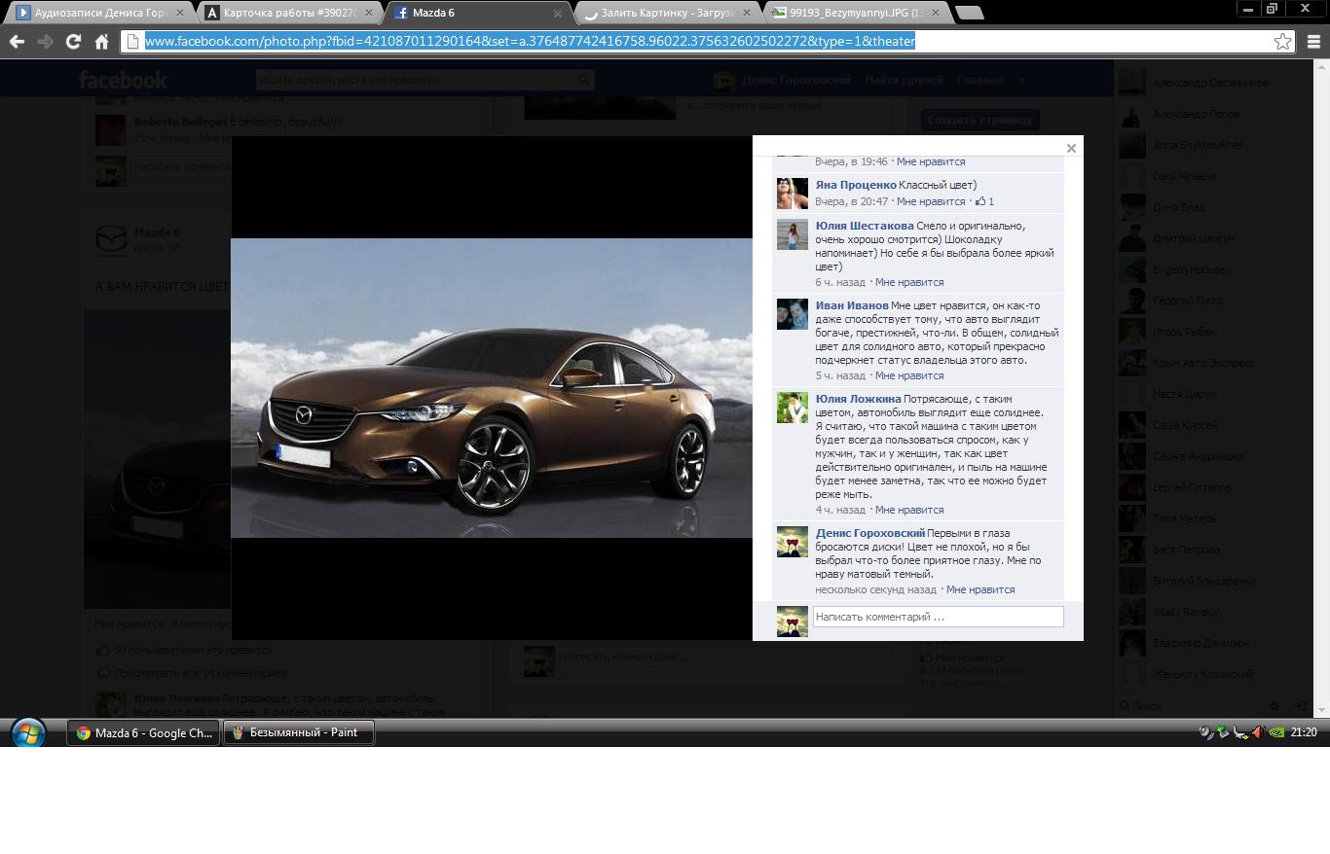Click the volume icon in system tray
Image resolution: width=1330 pixels, height=854 pixels.
[1258, 732]
